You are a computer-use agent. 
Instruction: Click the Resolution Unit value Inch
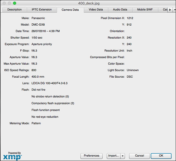[130, 51]
